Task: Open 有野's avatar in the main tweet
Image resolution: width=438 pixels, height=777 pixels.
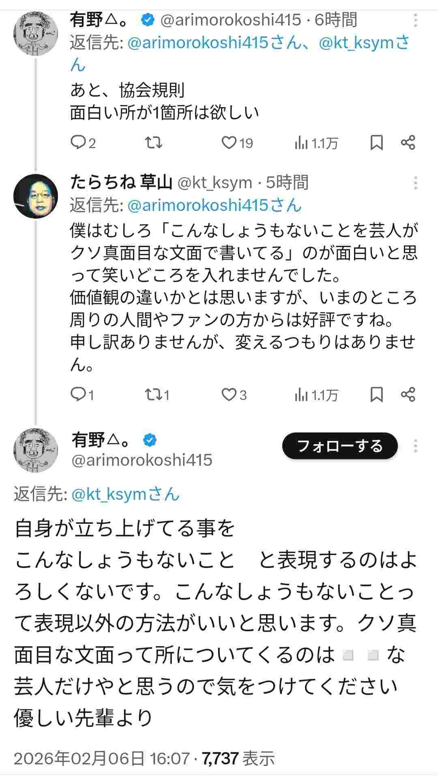Action: pyautogui.click(x=36, y=450)
